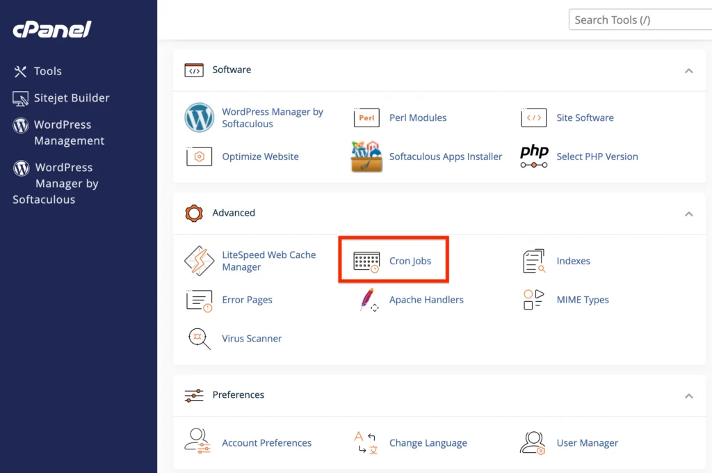The image size is (712, 473).
Task: Open the User Manager tool
Action: pyautogui.click(x=587, y=443)
